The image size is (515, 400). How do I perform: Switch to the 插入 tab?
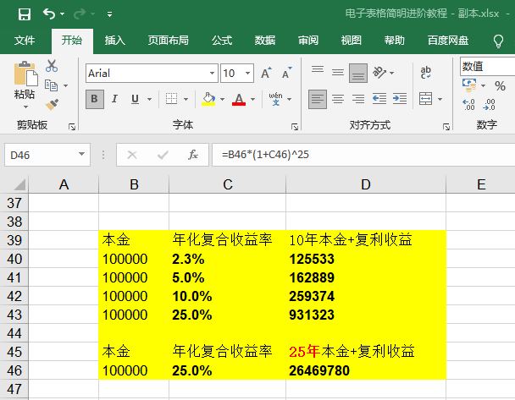[114, 41]
